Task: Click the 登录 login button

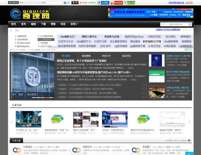Action: [75, 2]
